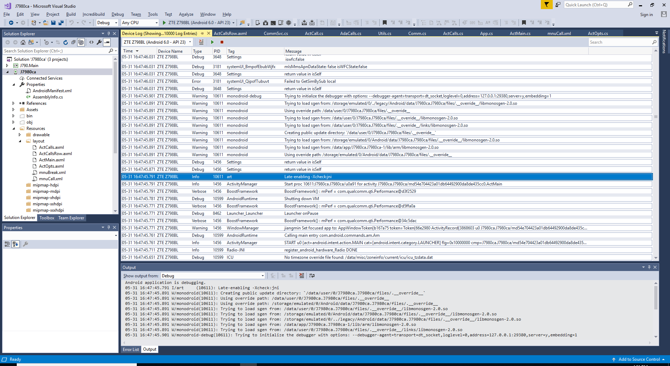Click the Sign in link
Image resolution: width=670 pixels, height=366 pixels.
coord(646,15)
